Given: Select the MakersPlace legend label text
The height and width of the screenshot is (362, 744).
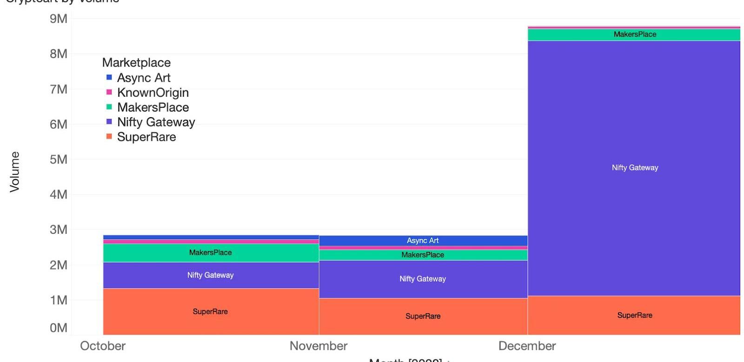Looking at the screenshot, I should coord(153,107).
